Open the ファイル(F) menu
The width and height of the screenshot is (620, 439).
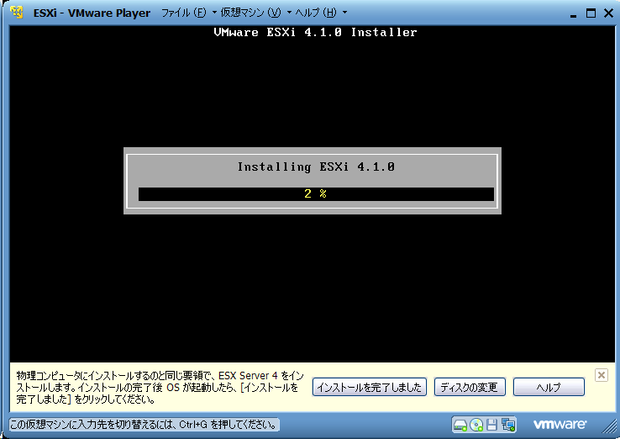click(x=189, y=13)
